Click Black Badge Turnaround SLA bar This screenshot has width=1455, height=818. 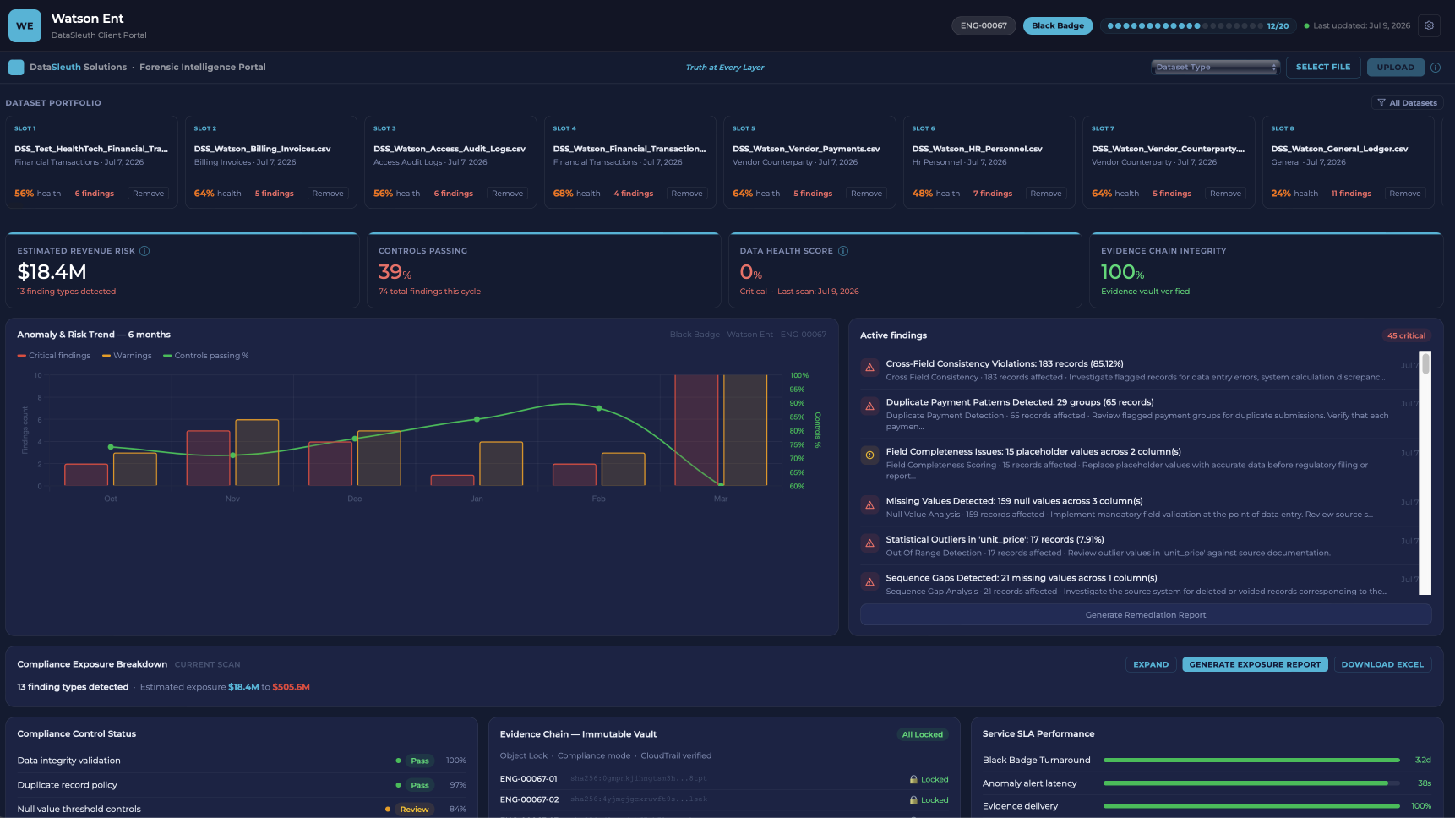[x=1251, y=761]
